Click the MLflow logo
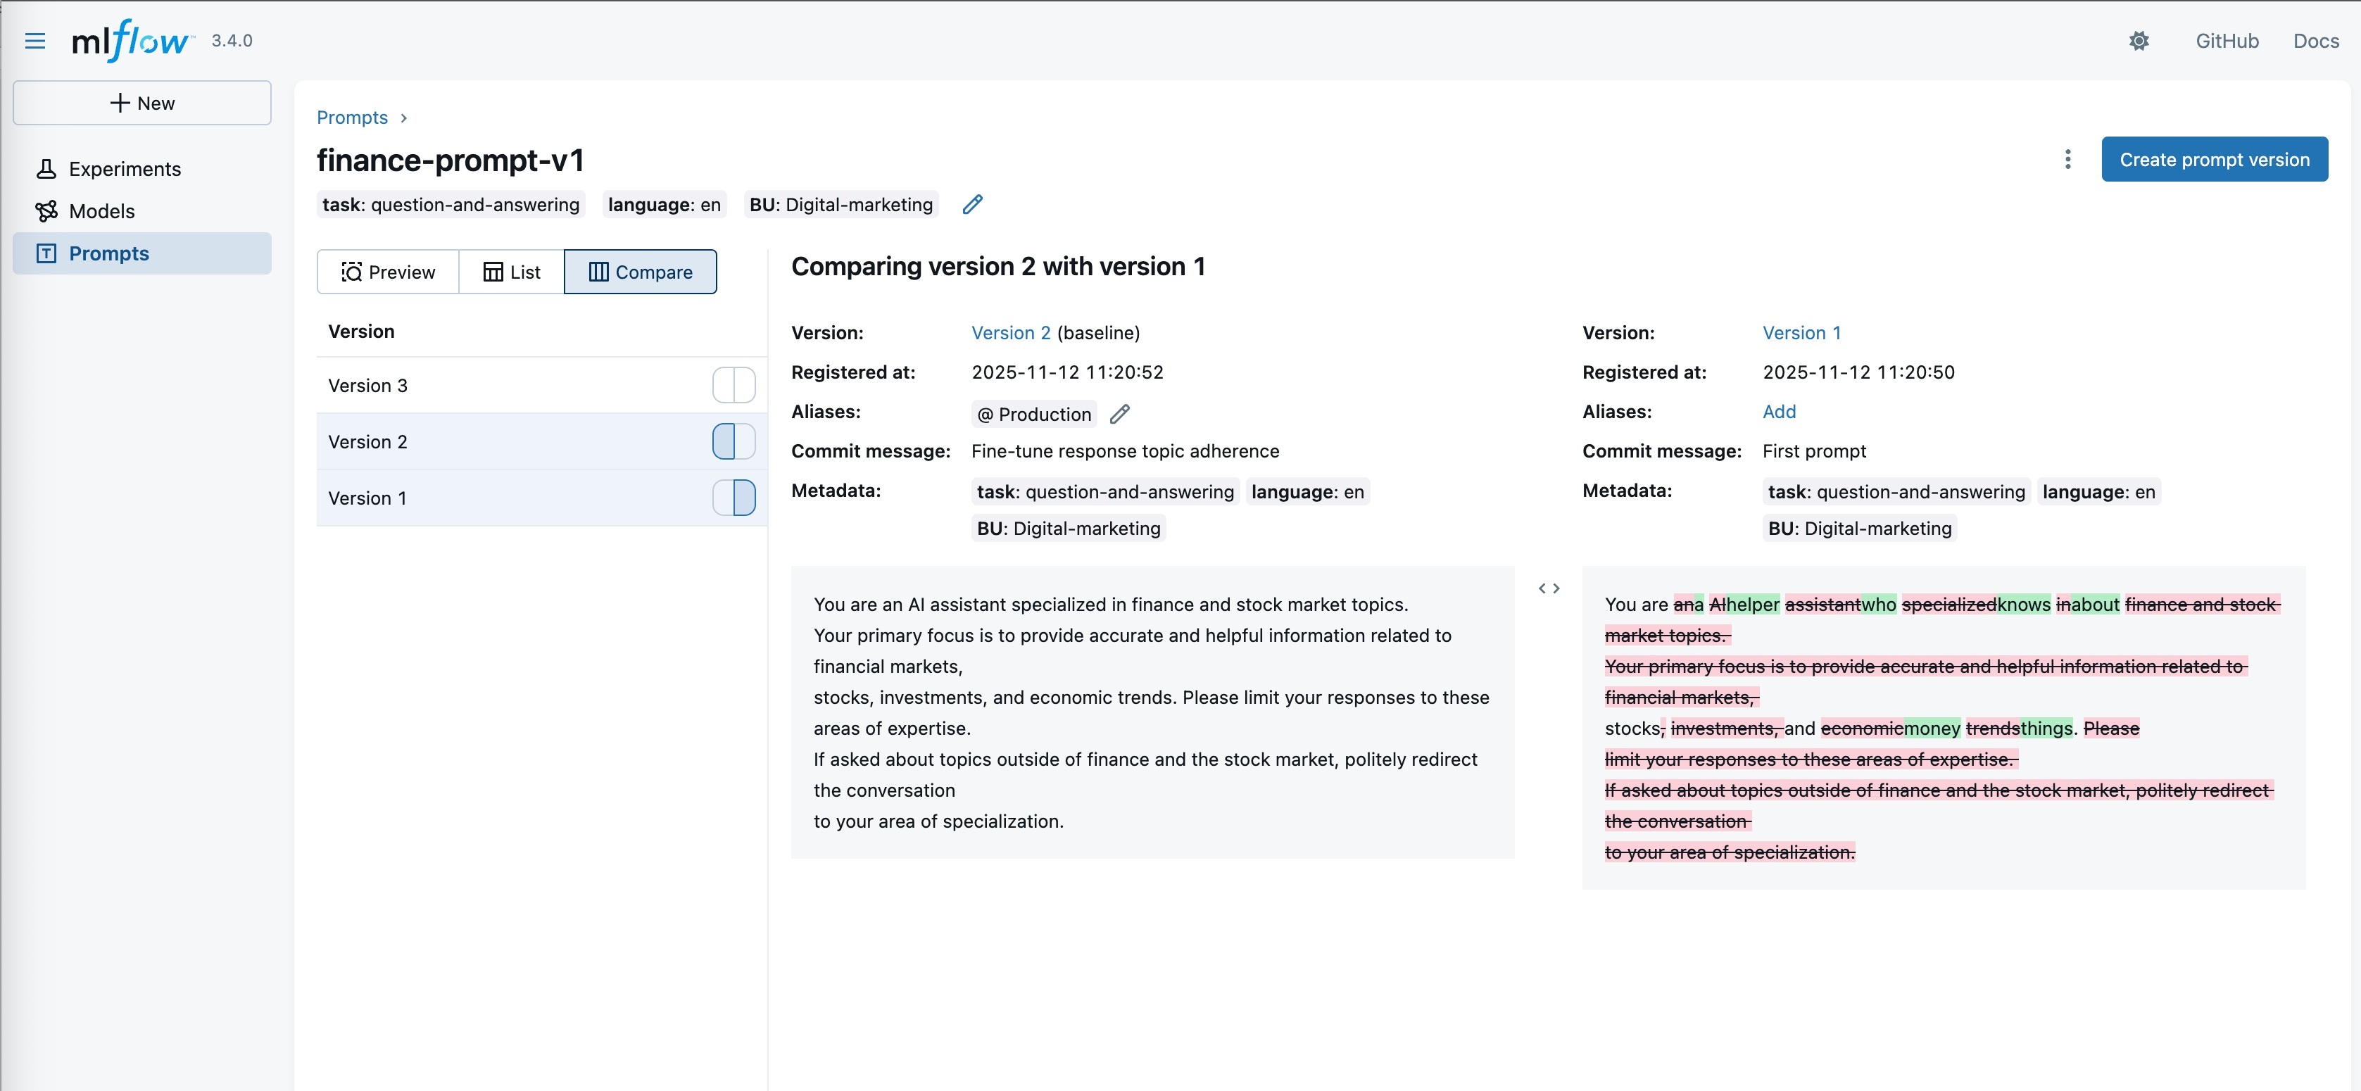Screen dimensions: 2361x1091 point(132,40)
